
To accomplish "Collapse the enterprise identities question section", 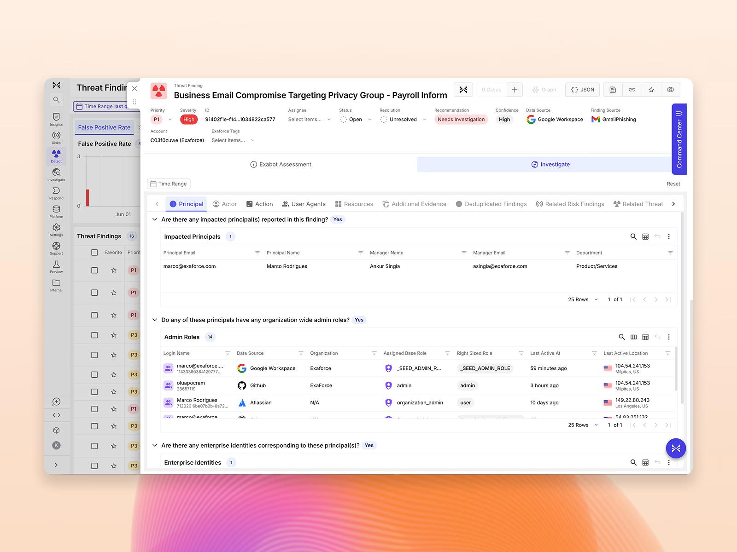I will click(155, 445).
